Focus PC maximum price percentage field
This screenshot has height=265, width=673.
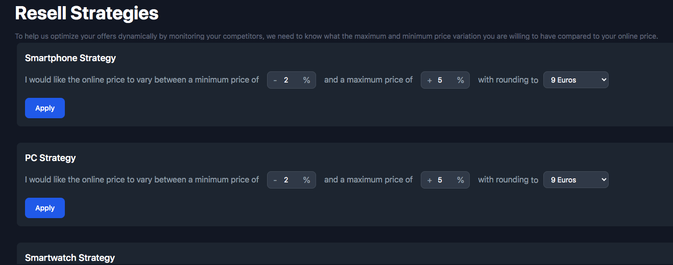(443, 180)
